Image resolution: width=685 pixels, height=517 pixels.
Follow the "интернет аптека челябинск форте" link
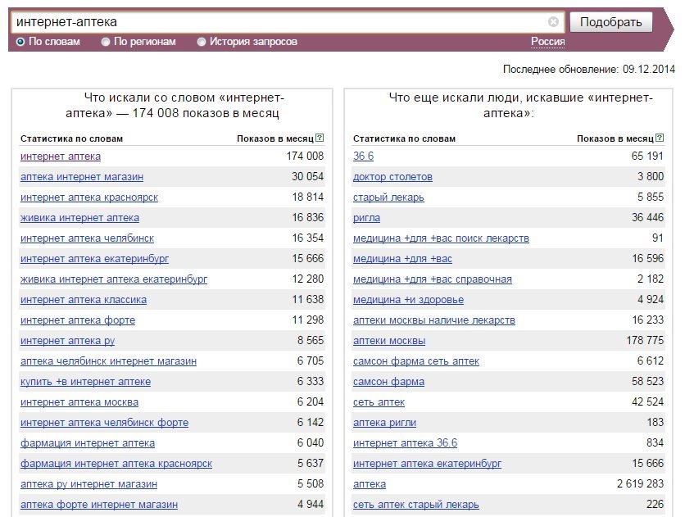coord(104,423)
